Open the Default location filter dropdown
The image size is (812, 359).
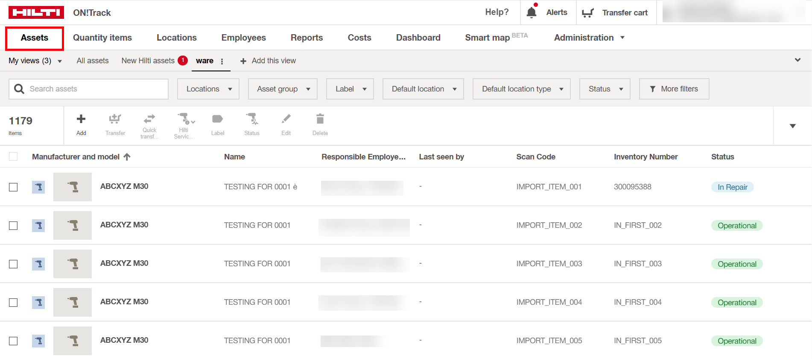coord(423,89)
